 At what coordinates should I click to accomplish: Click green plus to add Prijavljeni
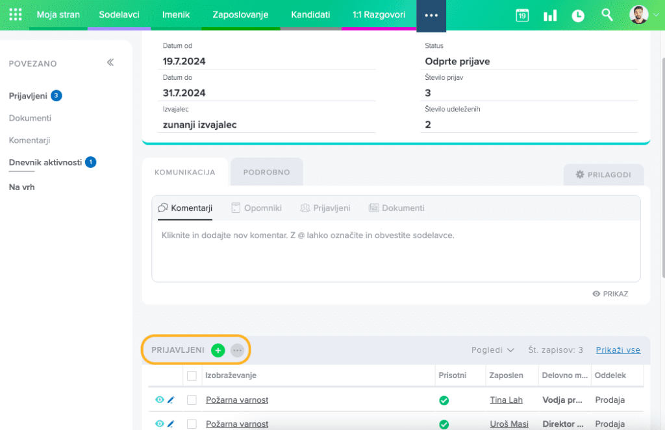[x=218, y=350]
